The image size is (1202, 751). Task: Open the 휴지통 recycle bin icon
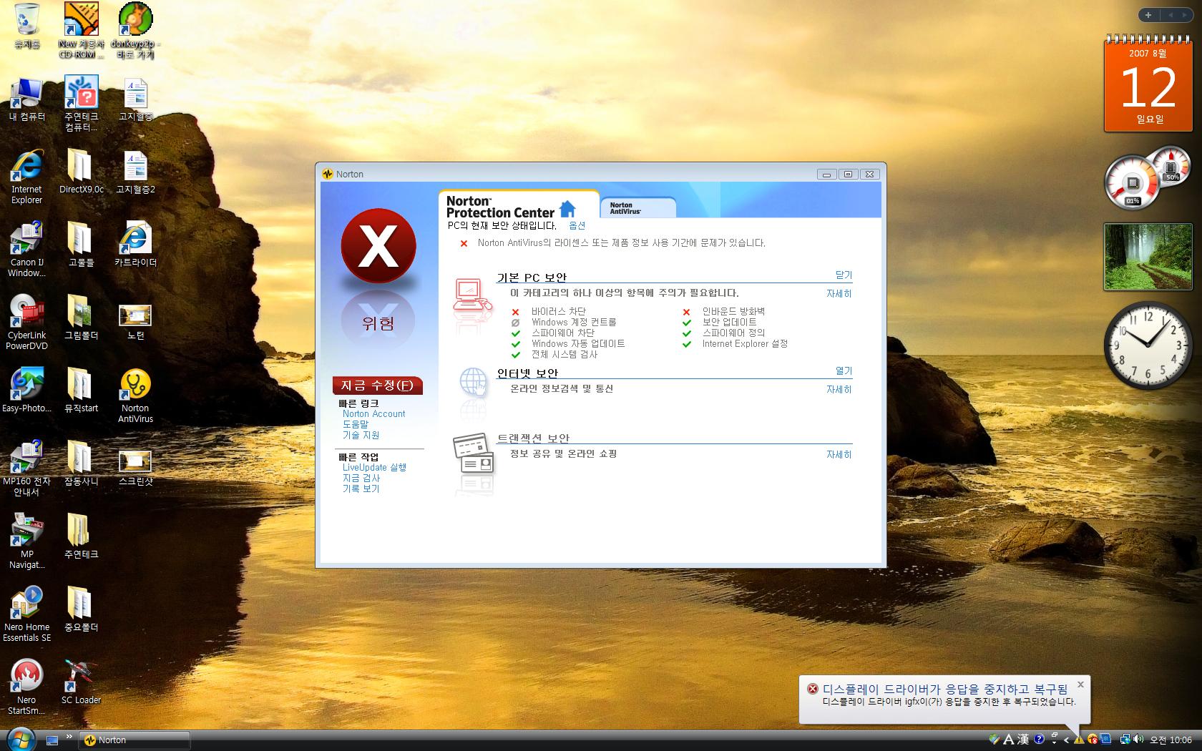(x=27, y=26)
